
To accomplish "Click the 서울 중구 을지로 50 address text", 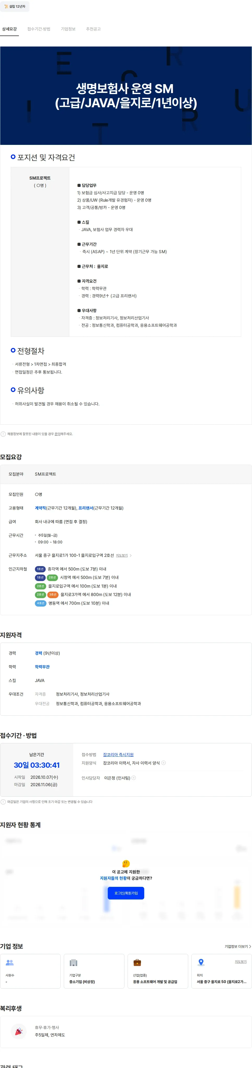I will click(x=222, y=982).
